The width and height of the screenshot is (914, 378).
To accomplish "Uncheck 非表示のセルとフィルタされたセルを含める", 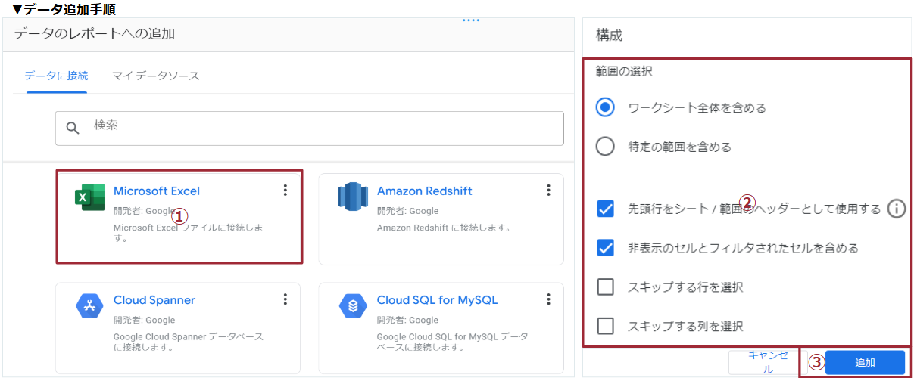I will coord(605,248).
